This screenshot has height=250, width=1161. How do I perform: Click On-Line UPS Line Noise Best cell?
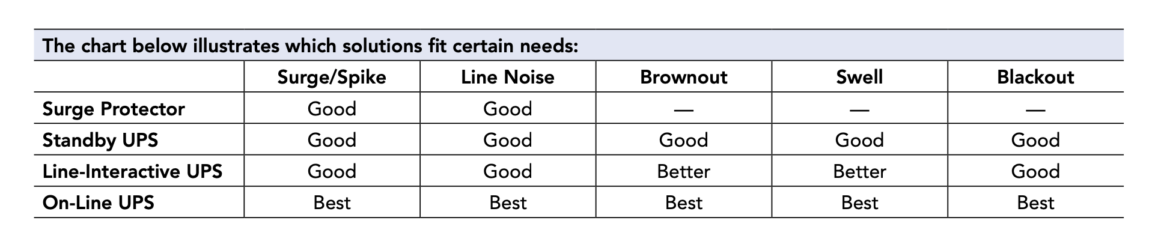coord(508,203)
